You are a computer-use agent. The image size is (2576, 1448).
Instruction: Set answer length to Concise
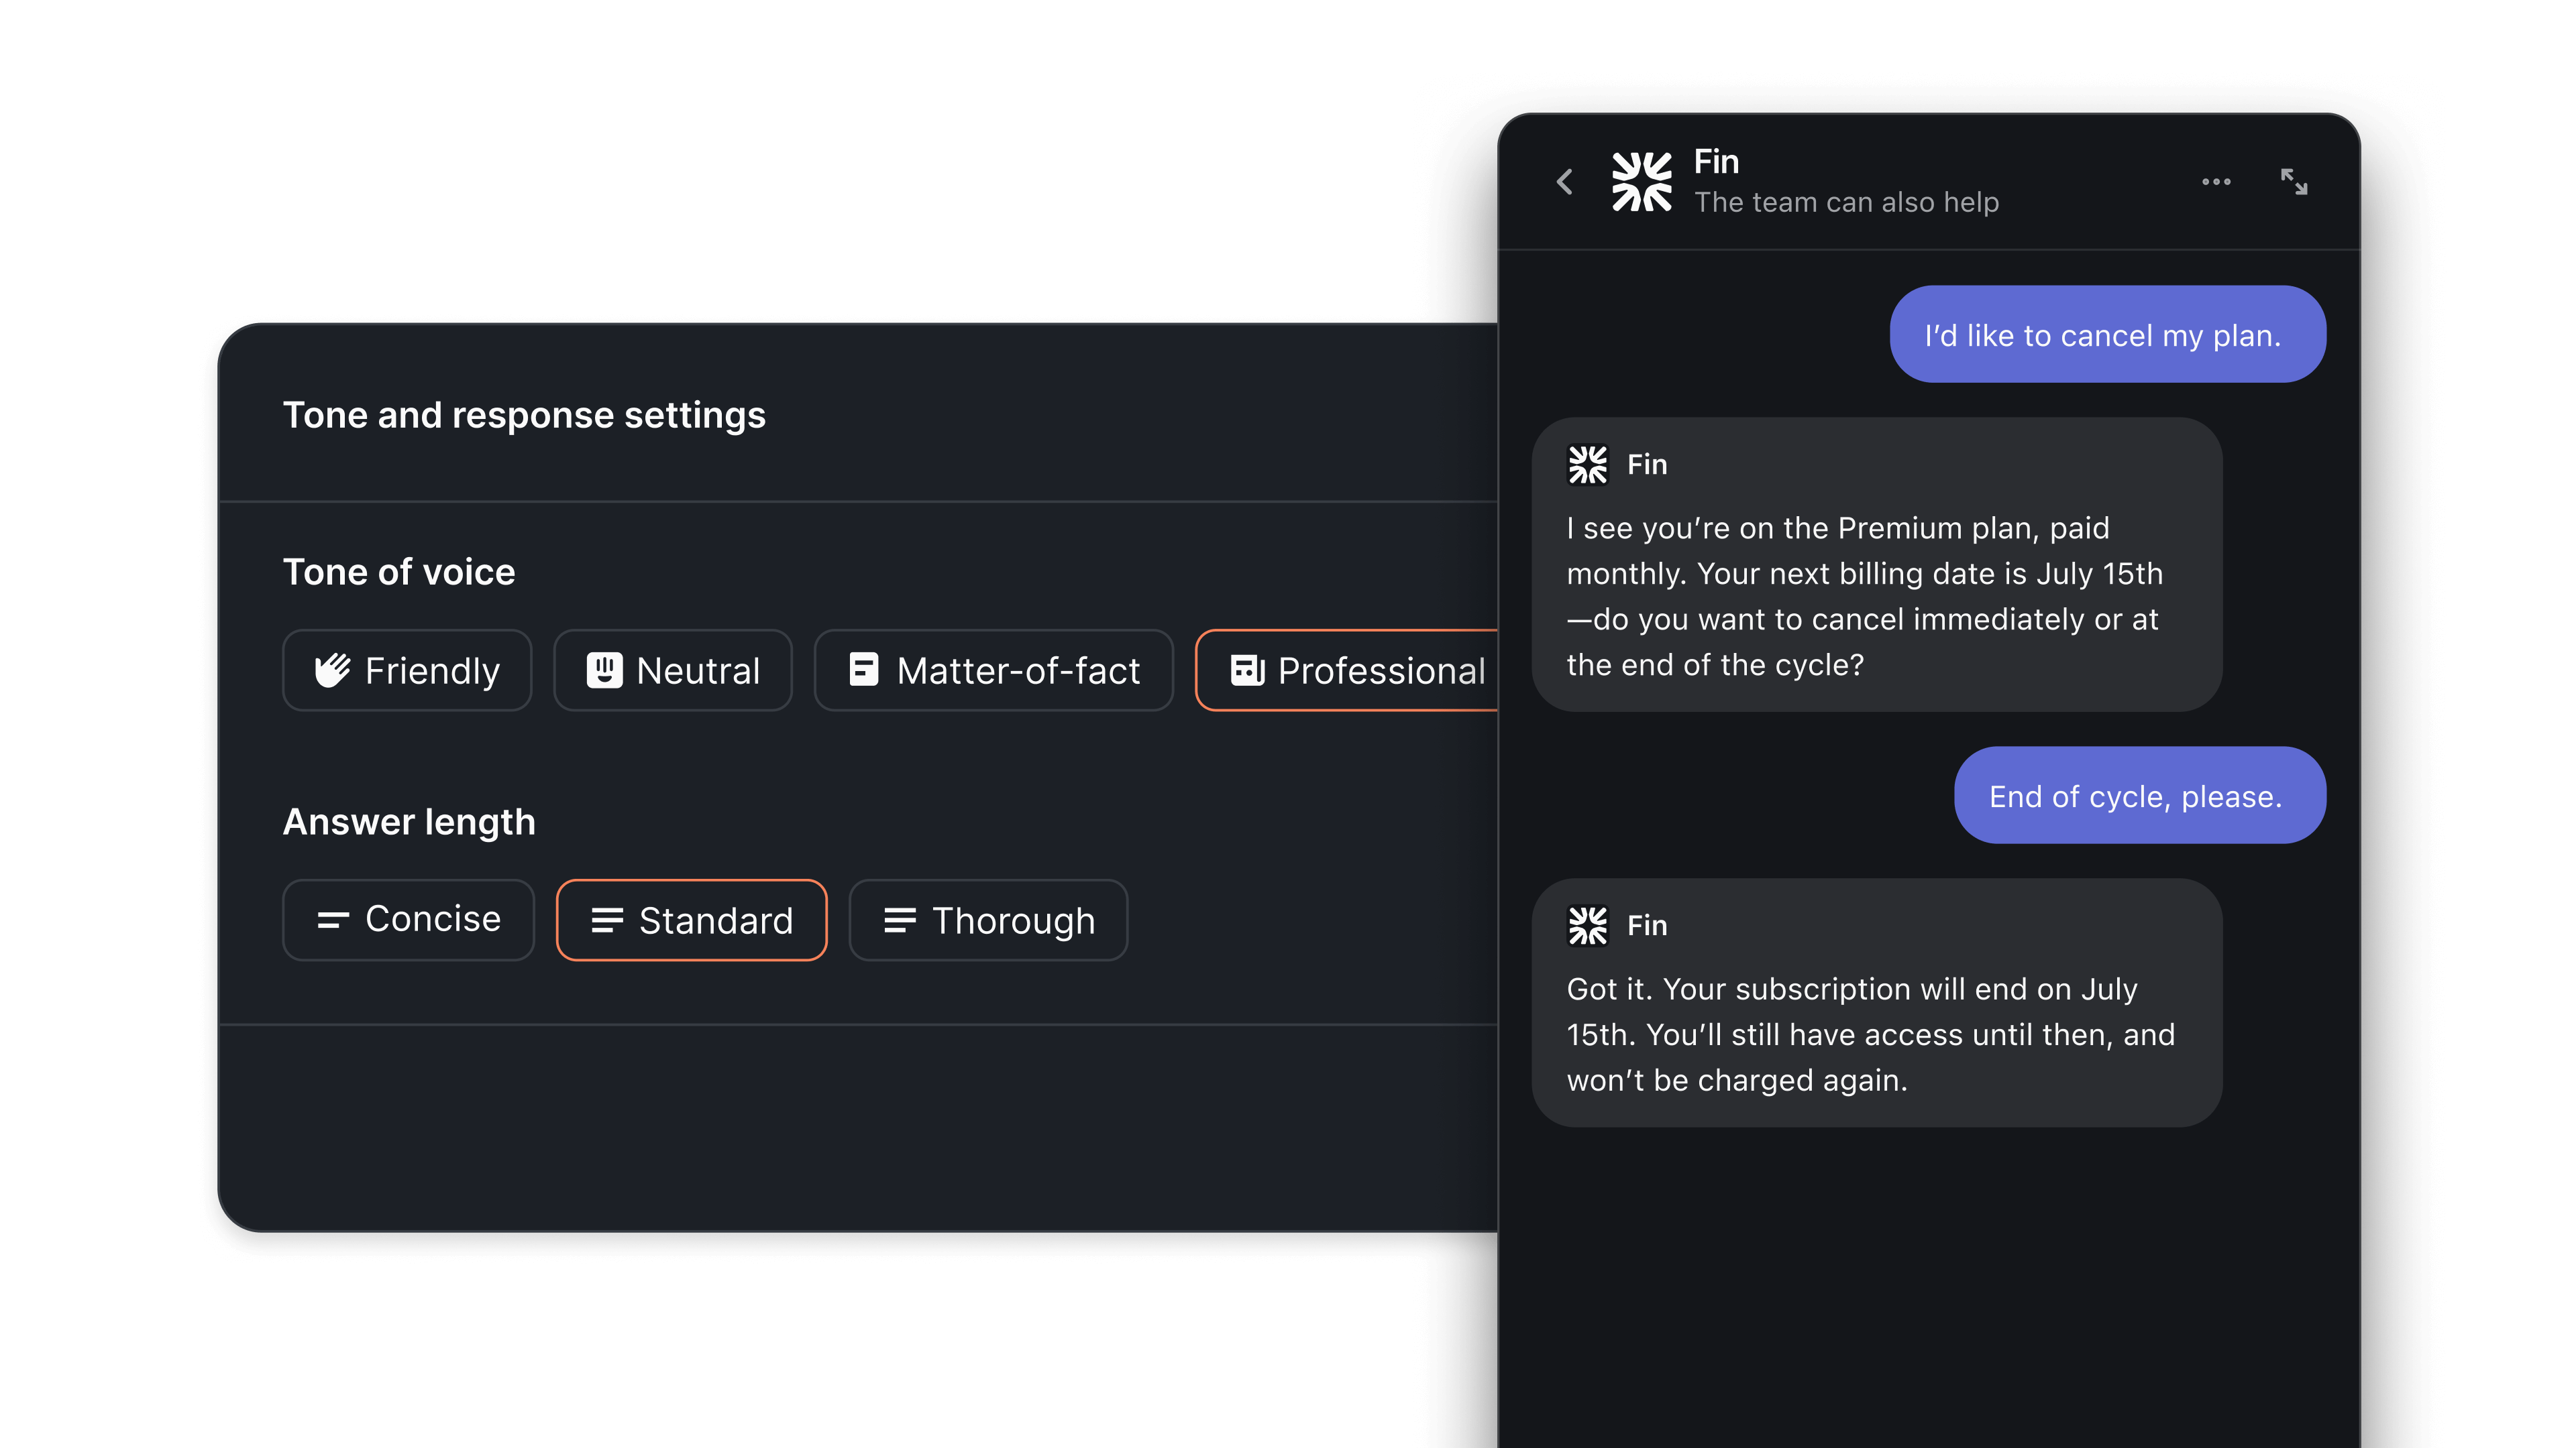click(x=408, y=919)
